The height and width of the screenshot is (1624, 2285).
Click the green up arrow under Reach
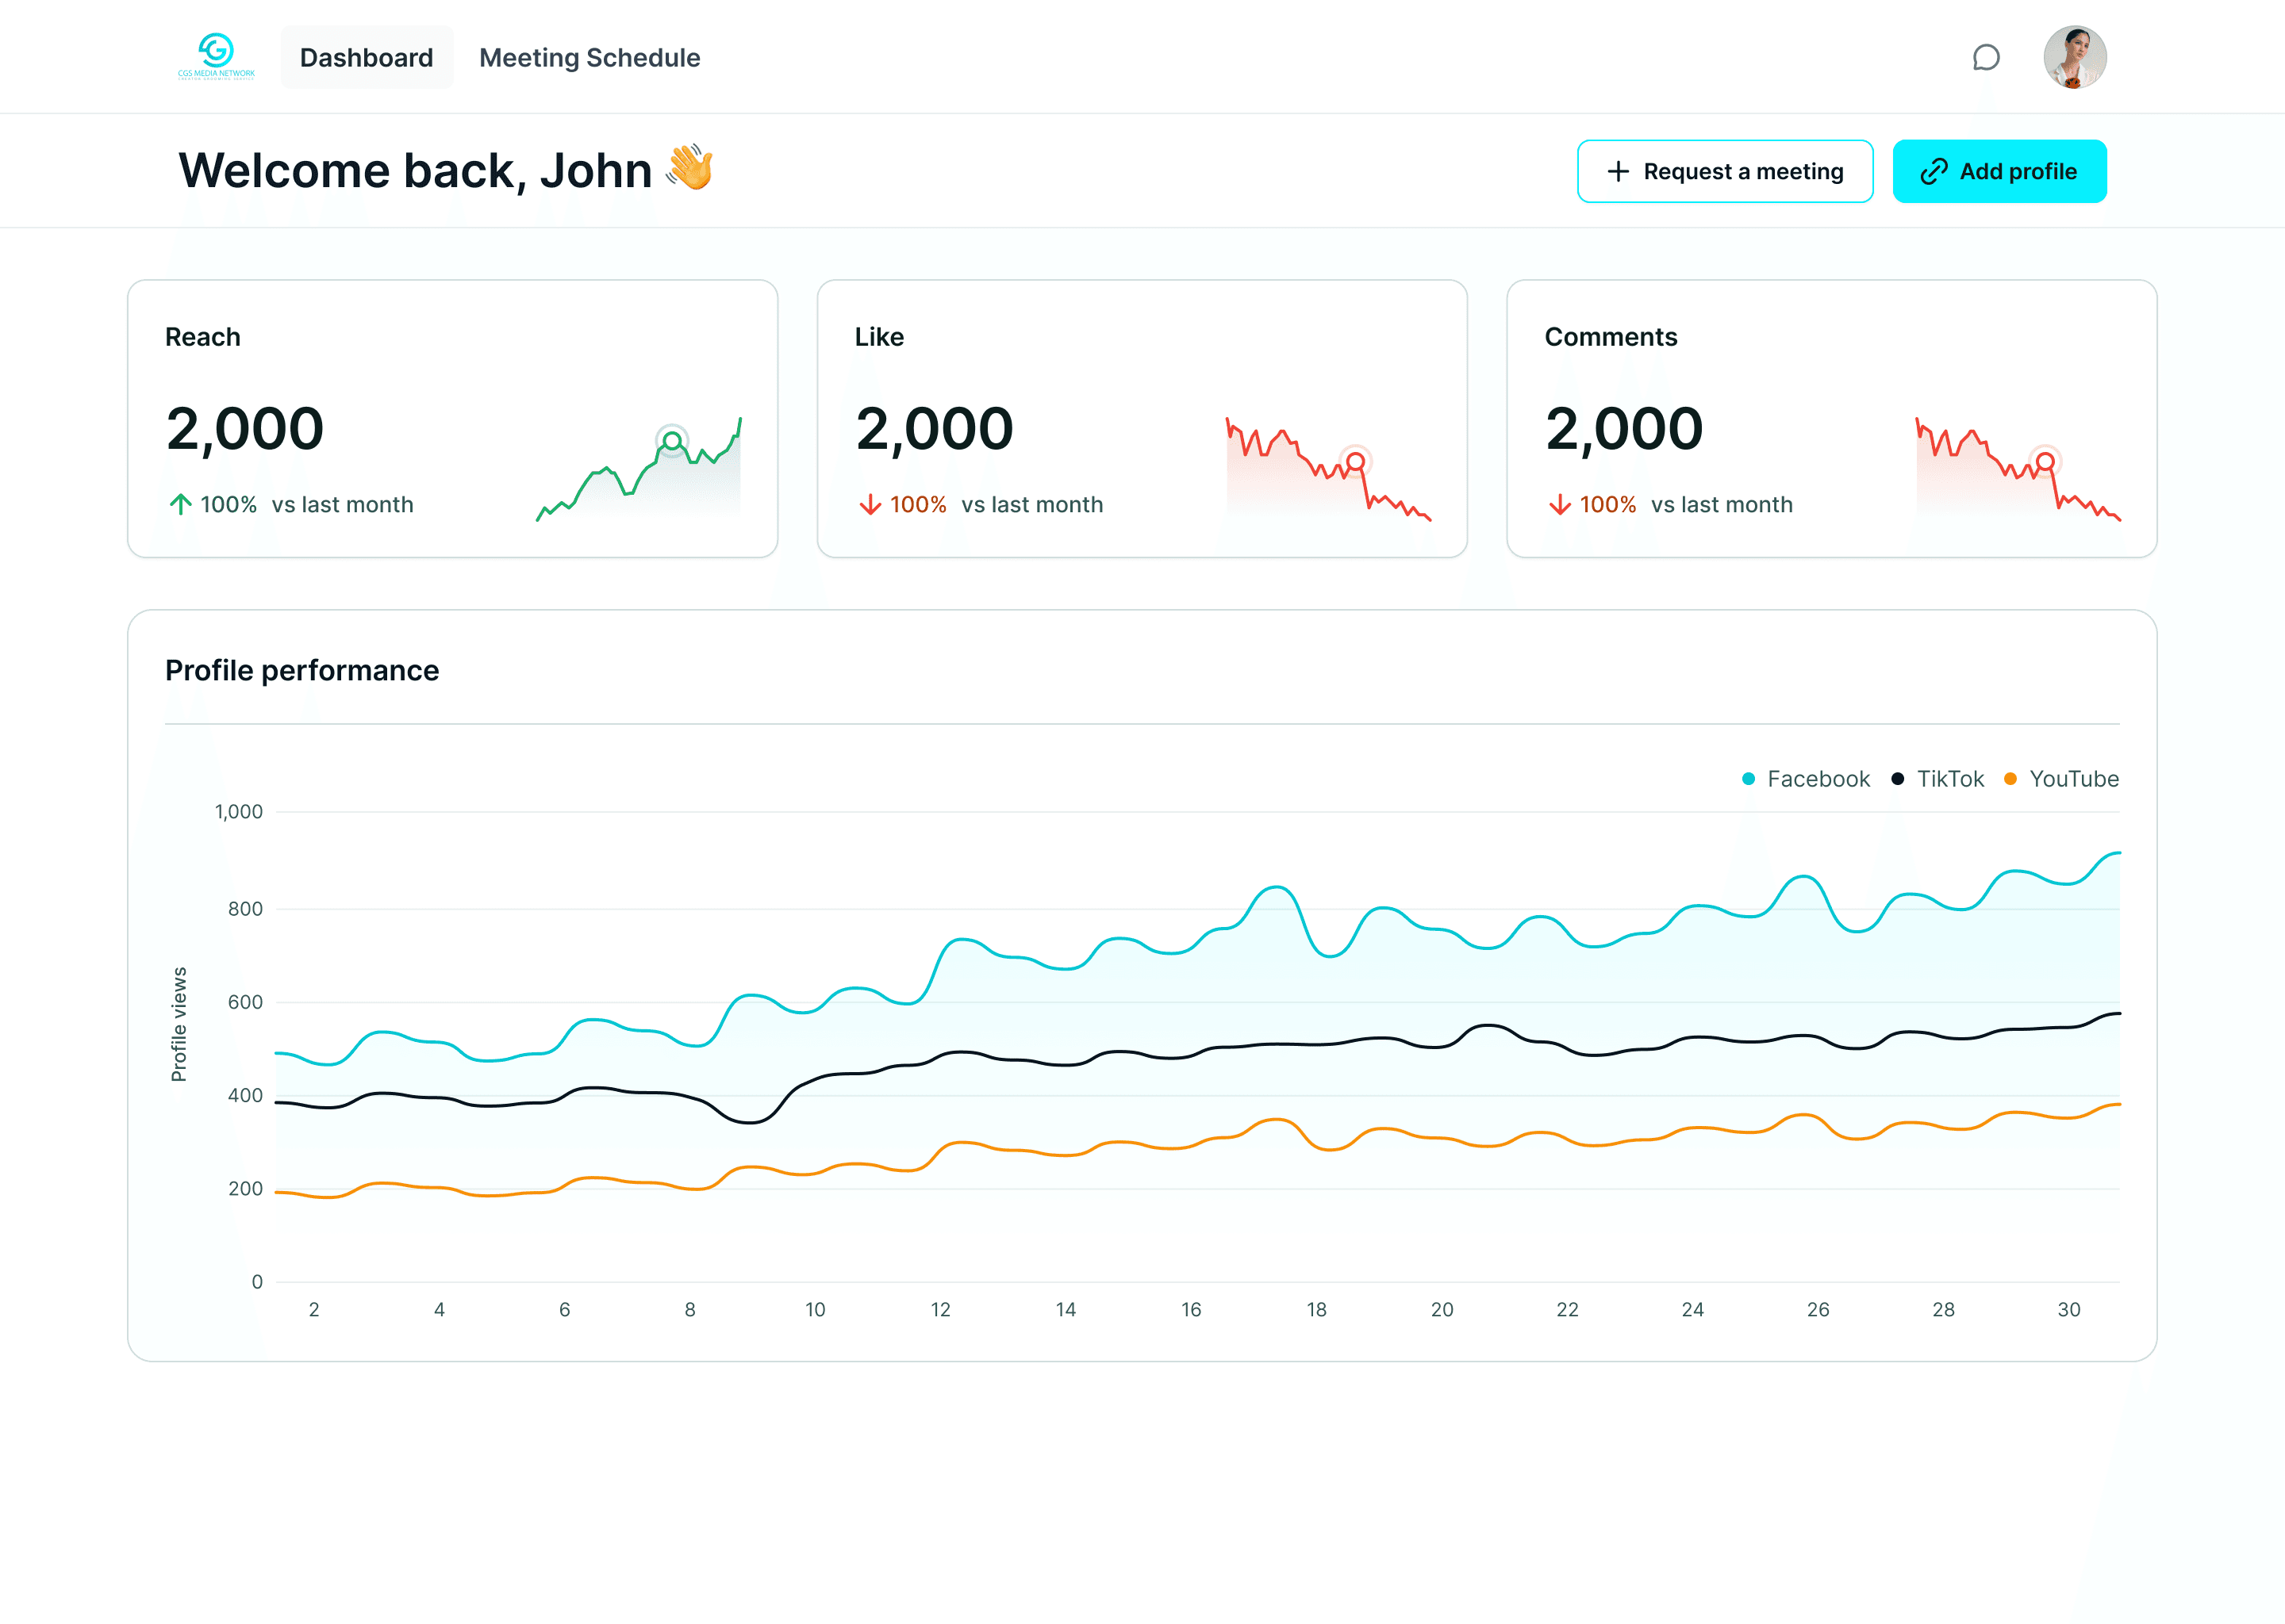coord(180,504)
